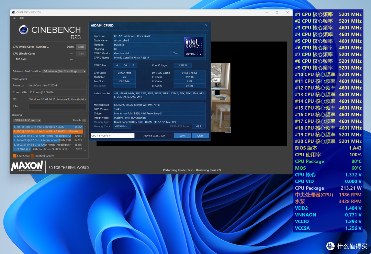The image size is (371, 254).
Task: Click the Info text field
Action: pyautogui.click(x=57, y=106)
